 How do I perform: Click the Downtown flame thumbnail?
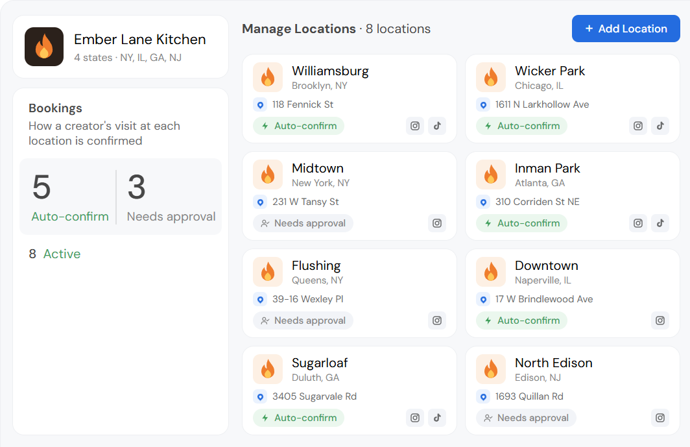491,272
